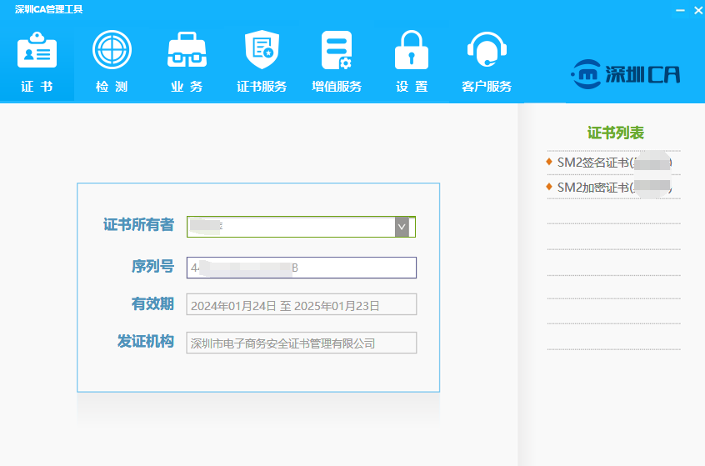The width and height of the screenshot is (705, 466).
Task: Click the 深圳CA brand logo
Action: (626, 74)
